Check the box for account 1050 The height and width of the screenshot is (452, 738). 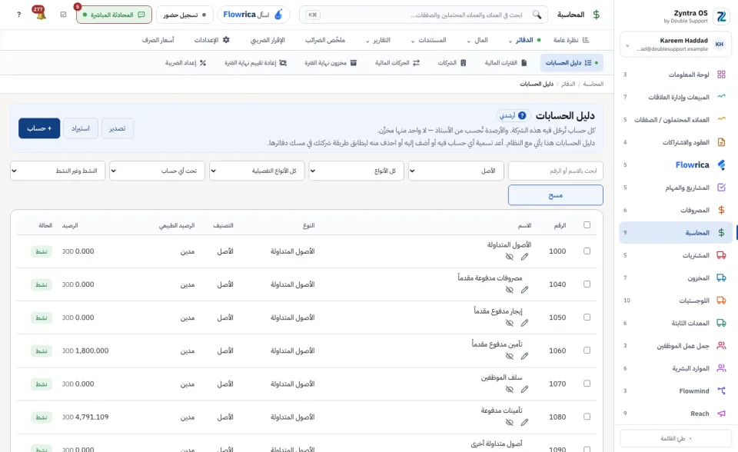pyautogui.click(x=587, y=317)
